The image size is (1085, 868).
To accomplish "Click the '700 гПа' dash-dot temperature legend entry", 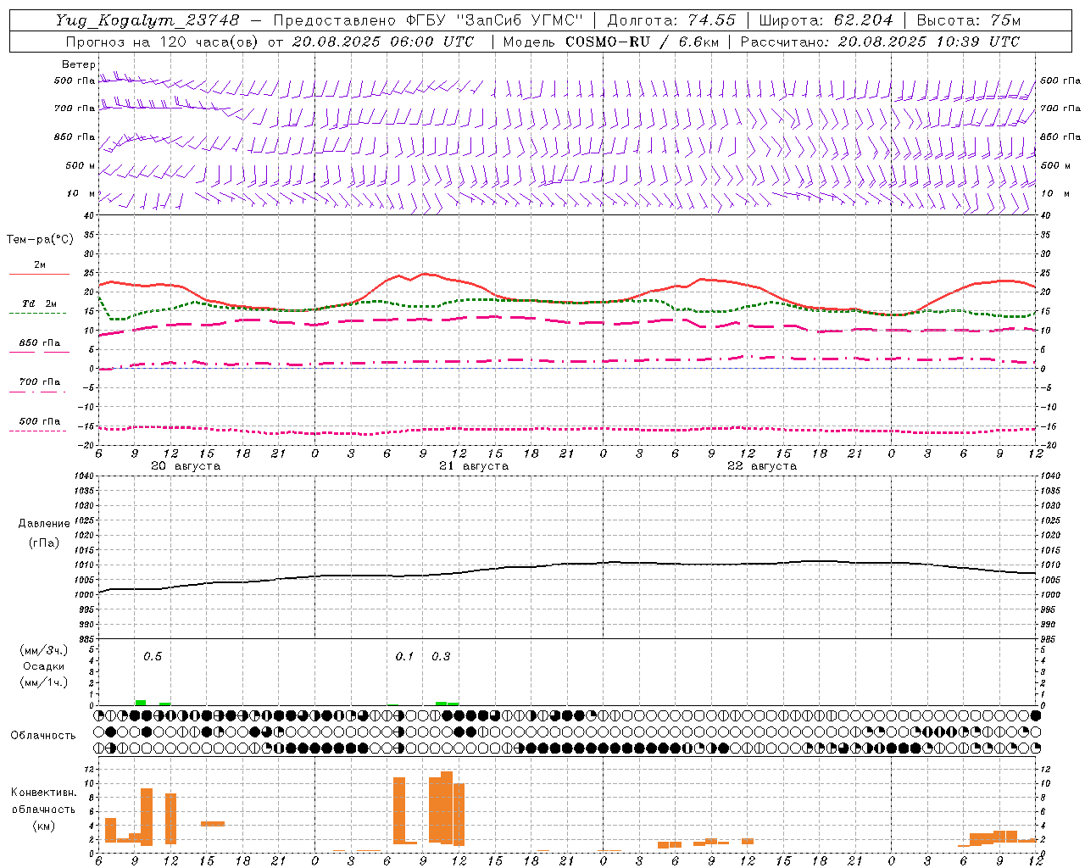I will point(37,387).
